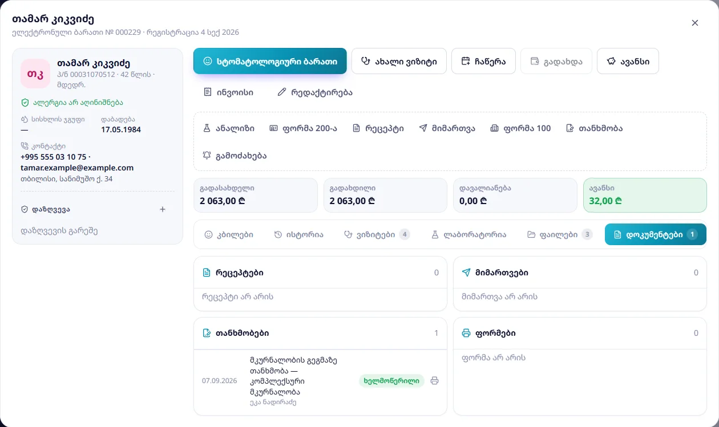Click the ავანსი 32,00 balance card
The image size is (719, 427).
coord(645,195)
